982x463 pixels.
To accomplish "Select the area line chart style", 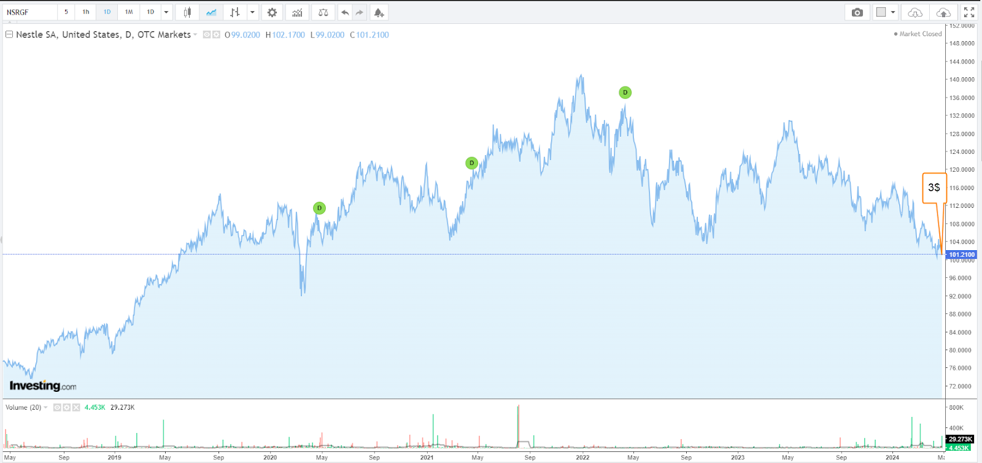I will (x=211, y=12).
